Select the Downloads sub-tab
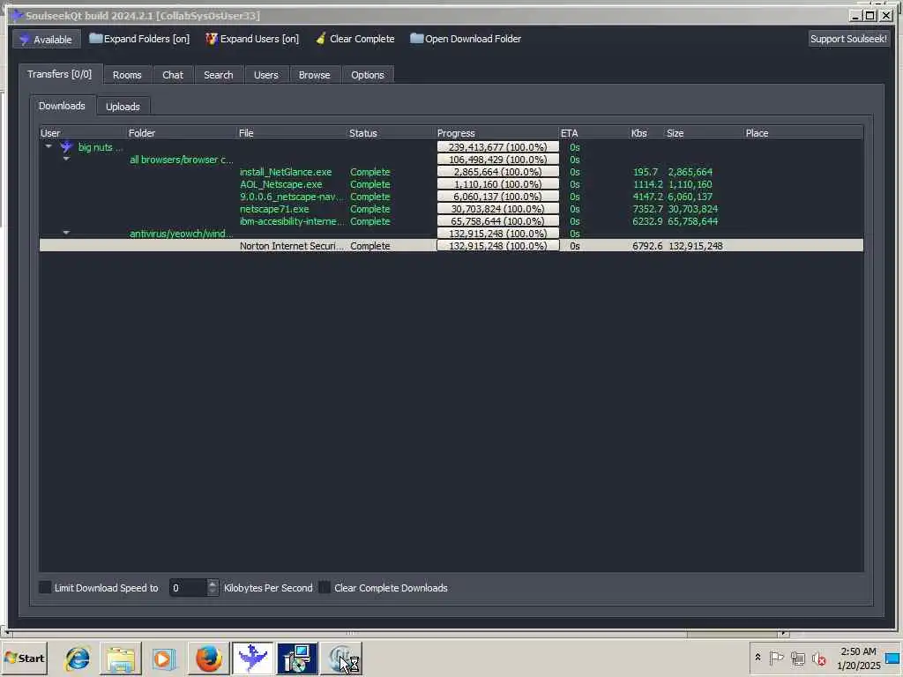This screenshot has height=677, width=903. pos(63,106)
